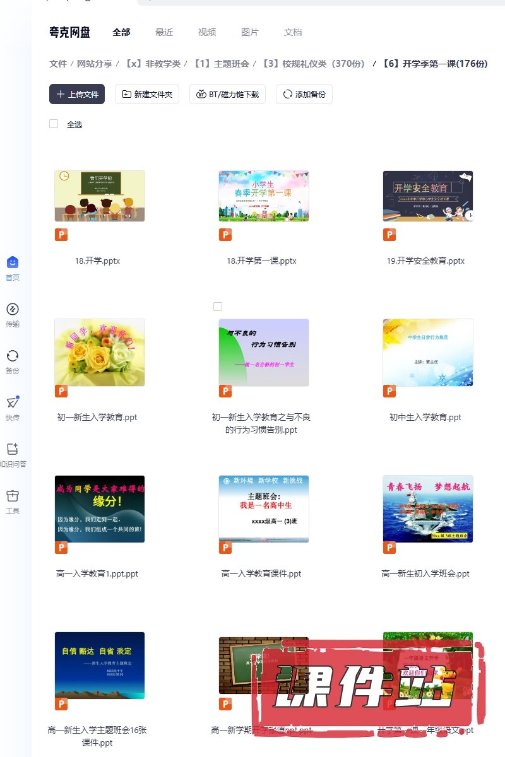The height and width of the screenshot is (757, 505).
Task: Click the 添加备份 add backup button
Action: 304,94
